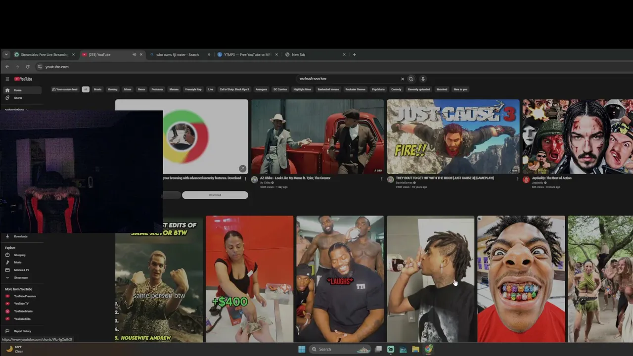633x356 pixels.
Task: Open Streamlabs from the taskbar
Action: (x=391, y=349)
